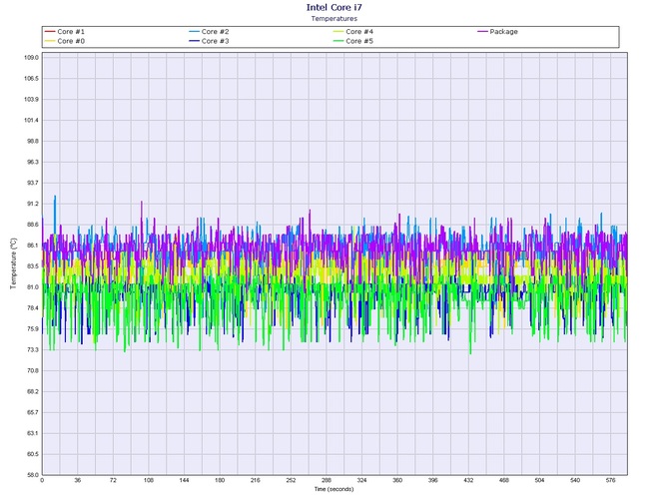Click the 70.8 y-axis tick label
Viewport: 669px width, 501px height.
32,370
